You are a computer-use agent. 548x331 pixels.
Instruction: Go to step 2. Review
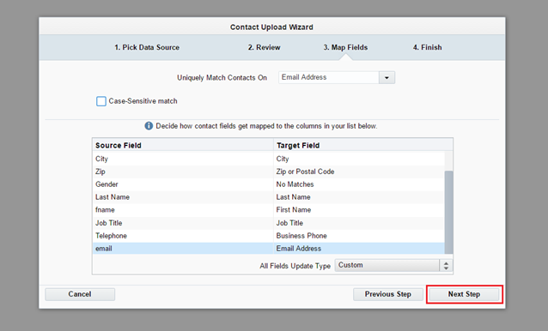(265, 47)
